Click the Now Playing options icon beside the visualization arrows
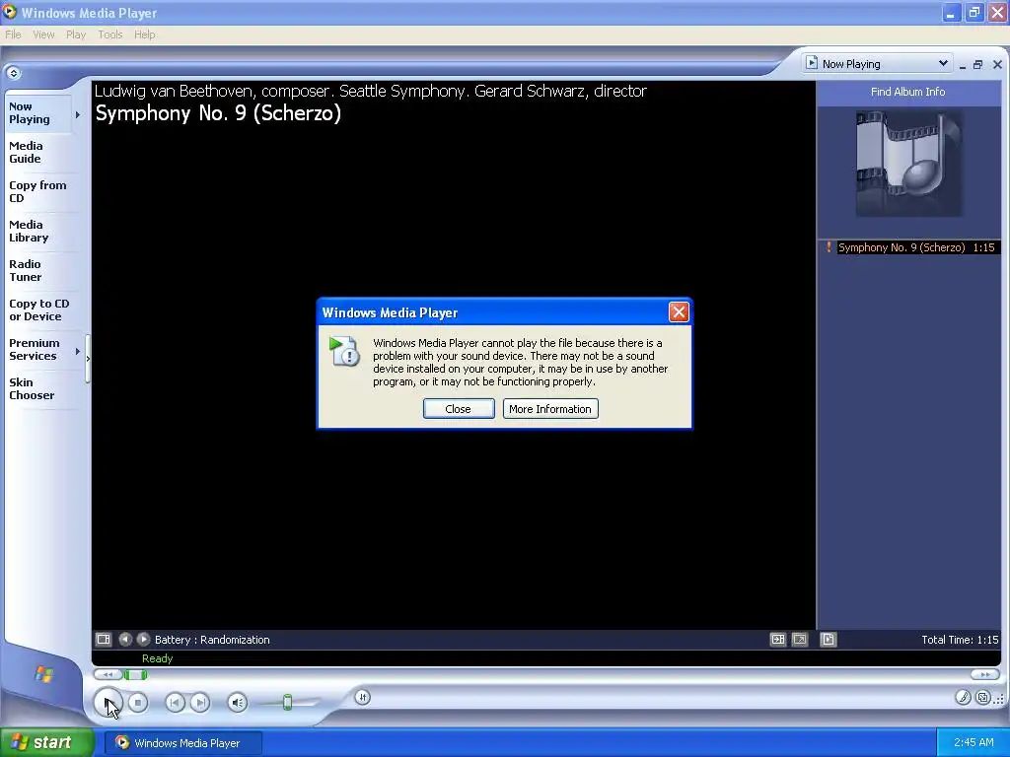This screenshot has height=757, width=1010. 104,639
